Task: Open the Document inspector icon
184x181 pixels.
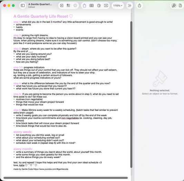Action: click(x=180, y=6)
